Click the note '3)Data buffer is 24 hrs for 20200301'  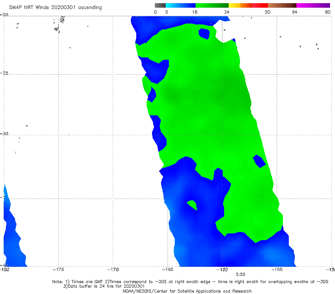tap(104, 286)
